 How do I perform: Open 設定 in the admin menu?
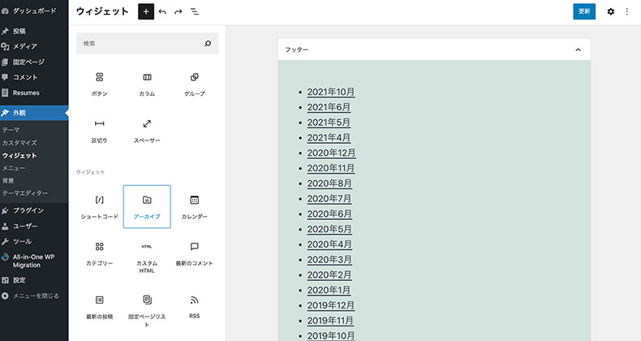pyautogui.click(x=34, y=280)
